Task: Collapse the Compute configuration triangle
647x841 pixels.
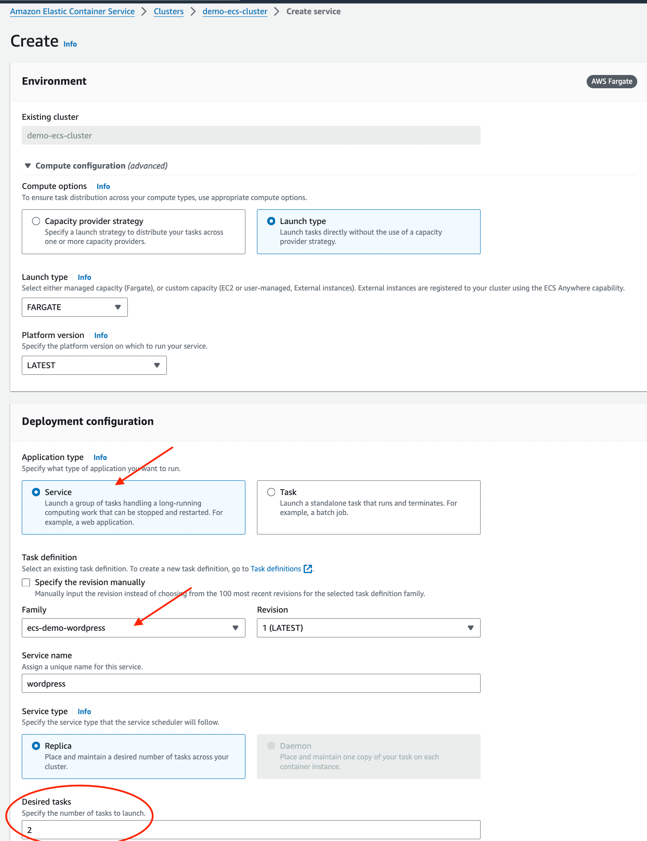Action: tap(28, 165)
